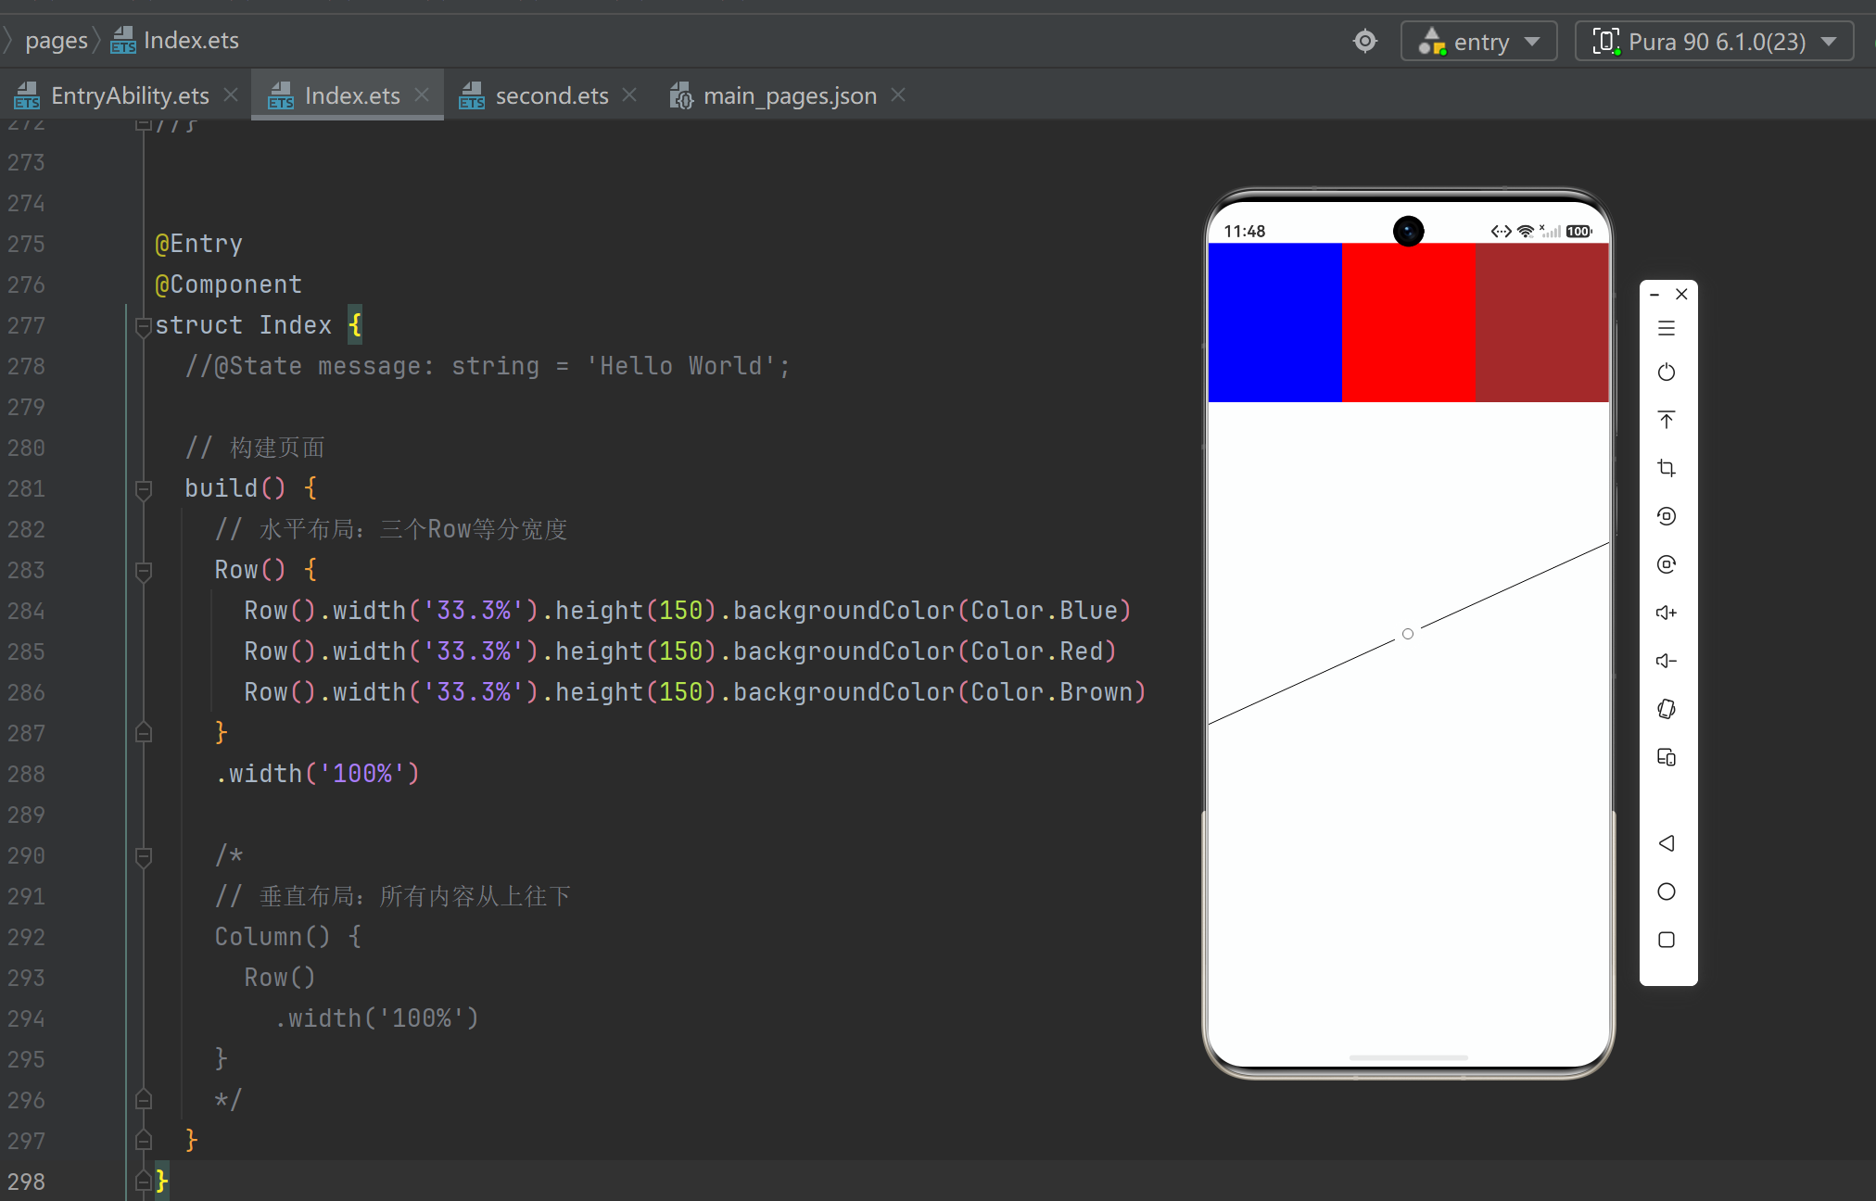Image resolution: width=1876 pixels, height=1201 pixels.
Task: Click the emulator upload-to-top arrow icon
Action: click(x=1667, y=420)
